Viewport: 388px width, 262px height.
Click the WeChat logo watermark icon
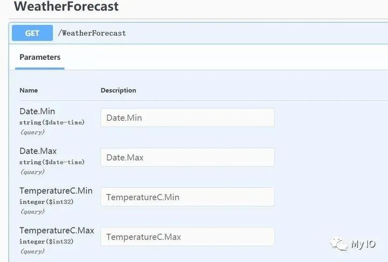tap(339, 244)
